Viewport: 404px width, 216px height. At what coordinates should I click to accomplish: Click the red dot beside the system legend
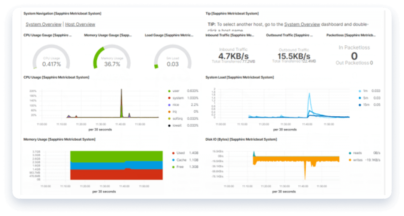(169, 98)
